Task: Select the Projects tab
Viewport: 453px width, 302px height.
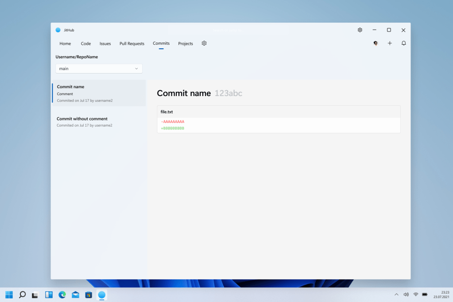Action: (x=186, y=44)
